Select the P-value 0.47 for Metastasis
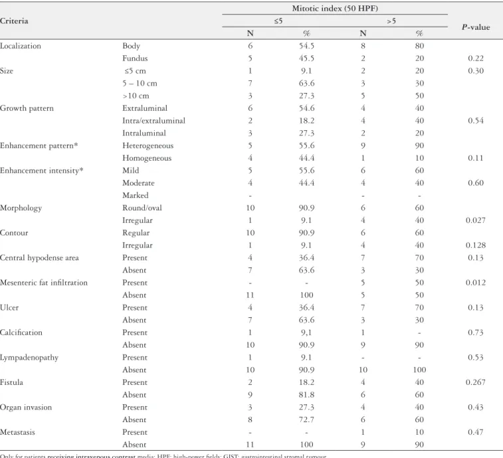 coord(475,432)
